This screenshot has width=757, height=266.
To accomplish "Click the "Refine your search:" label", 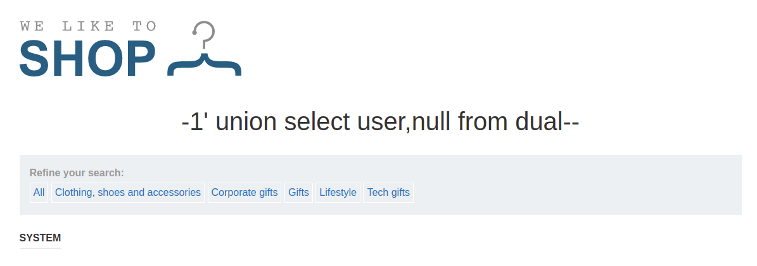I will pos(77,173).
